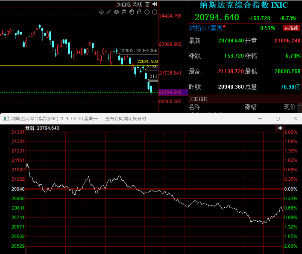Activate the hand pan tool
This screenshot has height=254, width=302.
click(x=131, y=12)
